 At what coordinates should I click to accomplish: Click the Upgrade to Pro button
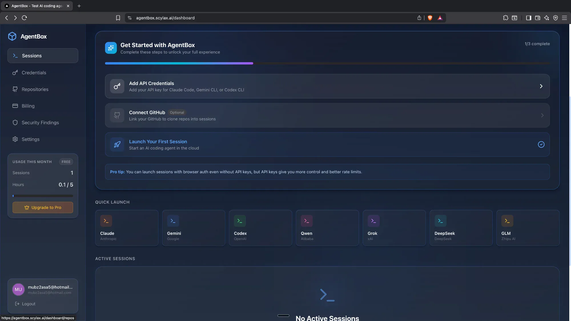[x=43, y=207]
